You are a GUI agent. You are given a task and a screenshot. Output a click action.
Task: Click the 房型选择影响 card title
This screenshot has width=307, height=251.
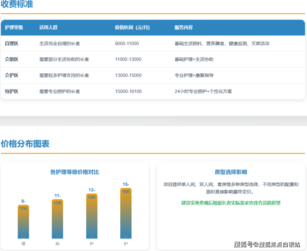[231, 172]
